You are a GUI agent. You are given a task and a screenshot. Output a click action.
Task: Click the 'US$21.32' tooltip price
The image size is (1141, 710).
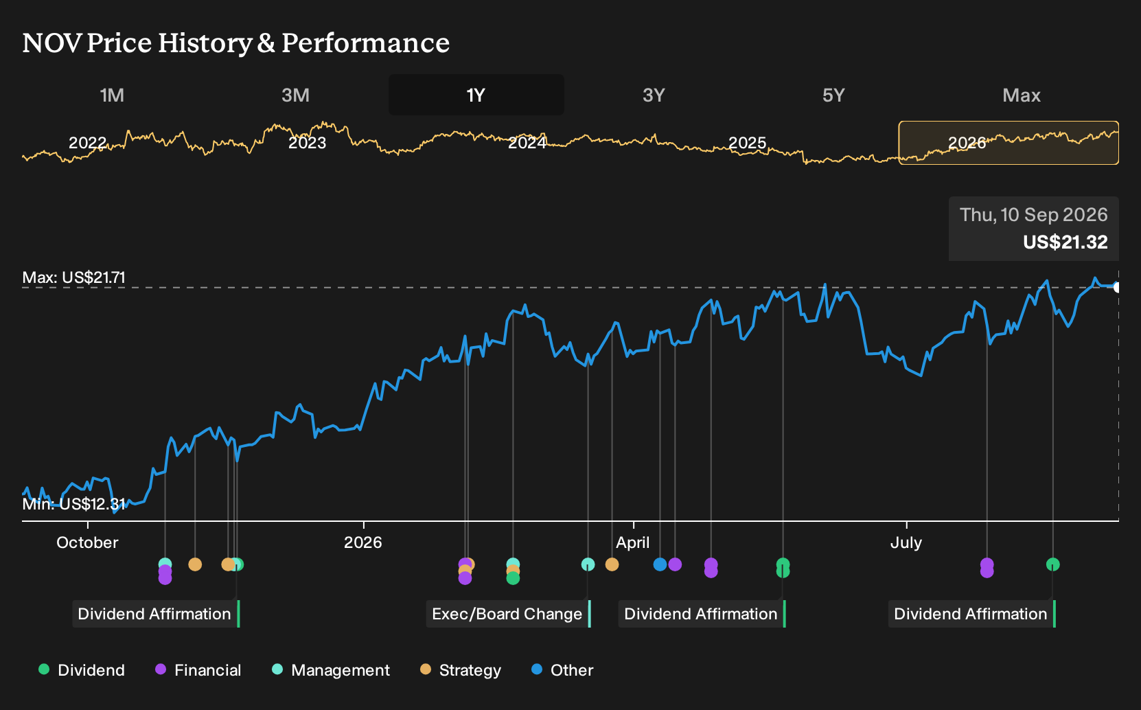tap(1065, 242)
